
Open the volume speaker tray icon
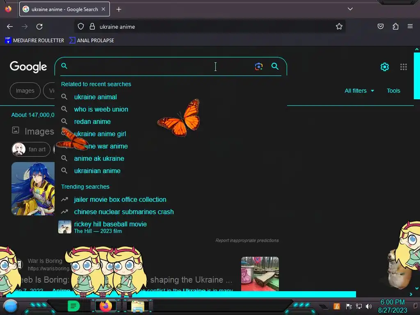(369, 306)
